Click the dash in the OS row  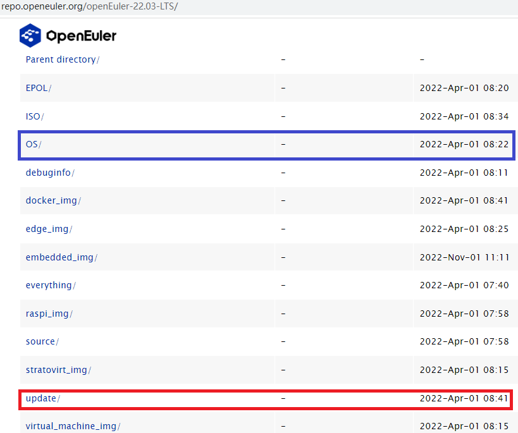(x=283, y=144)
